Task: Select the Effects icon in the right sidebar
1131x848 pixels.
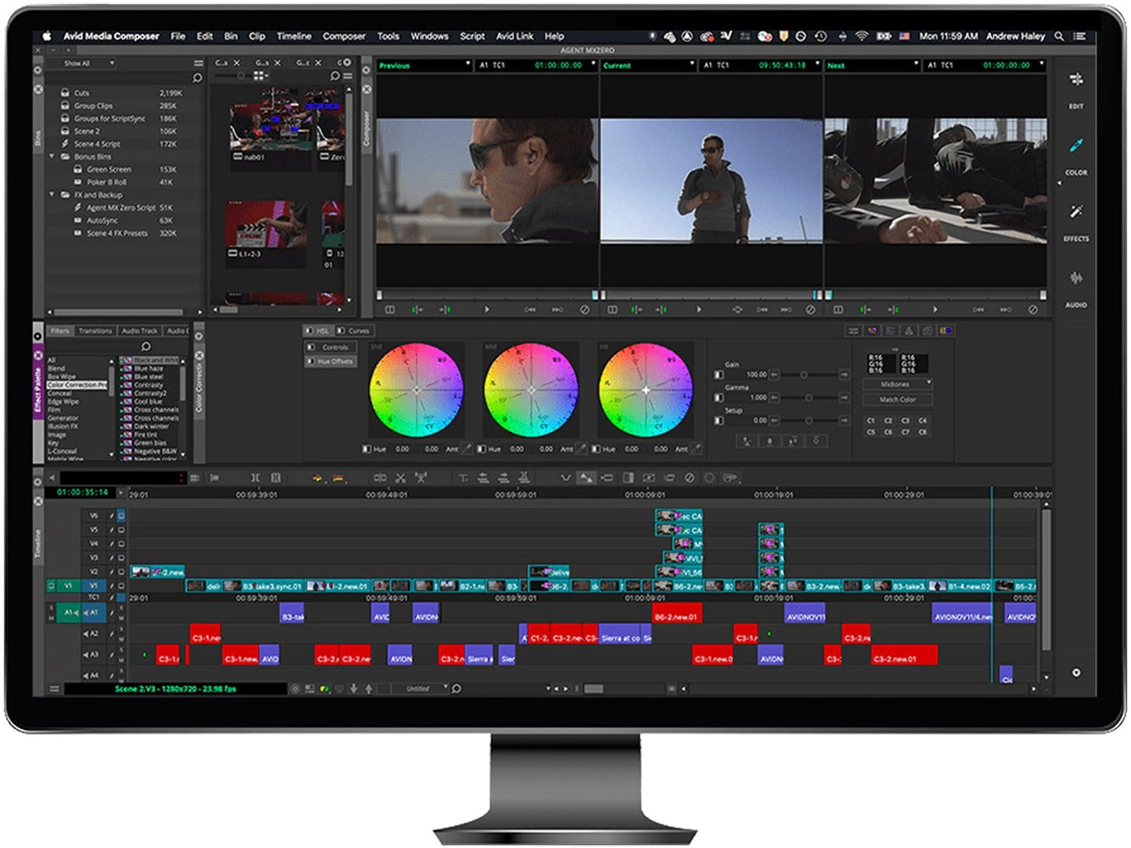Action: tap(1076, 210)
